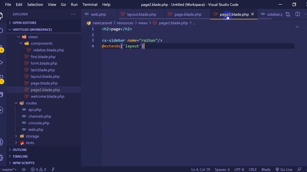This screenshot has width=307, height=172.
Task: Click the compare changes editor icon
Action: click(288, 14)
